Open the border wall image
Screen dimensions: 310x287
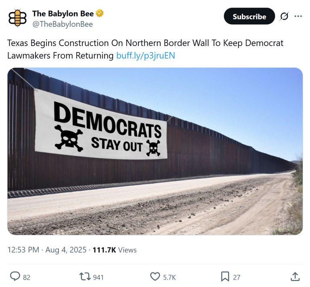tap(155, 151)
